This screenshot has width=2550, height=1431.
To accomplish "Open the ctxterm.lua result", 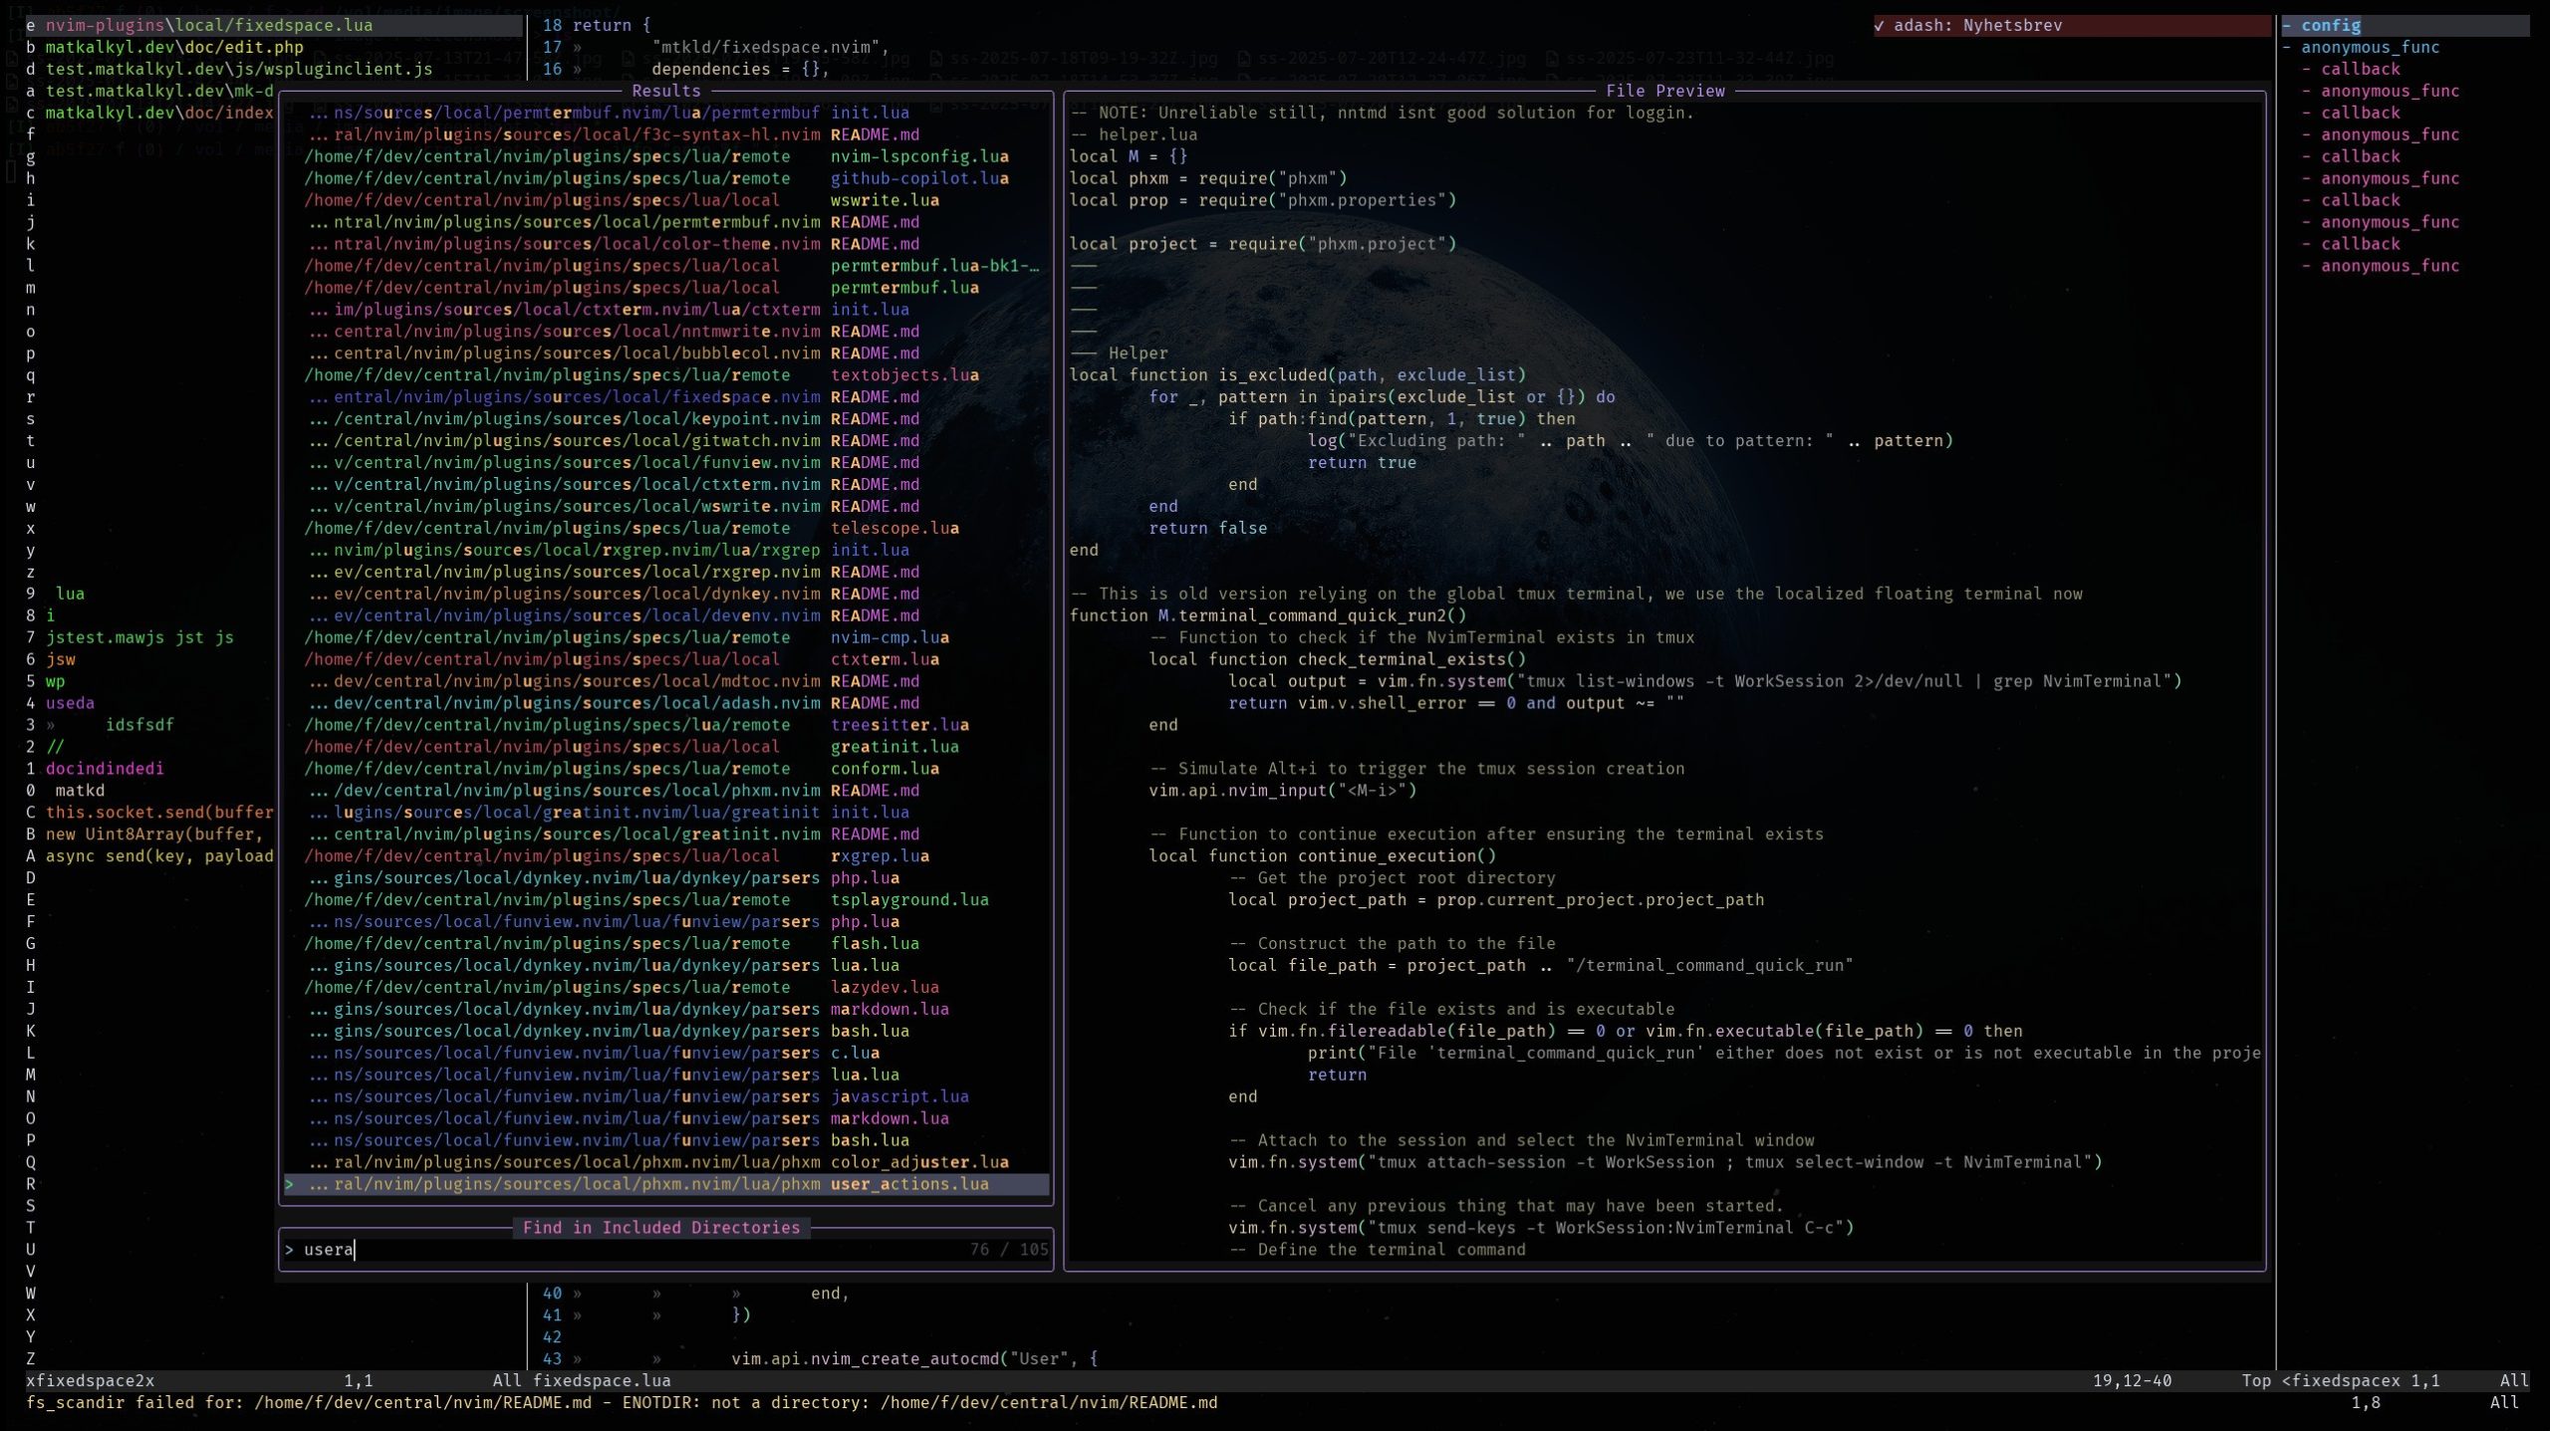I will tap(665, 659).
